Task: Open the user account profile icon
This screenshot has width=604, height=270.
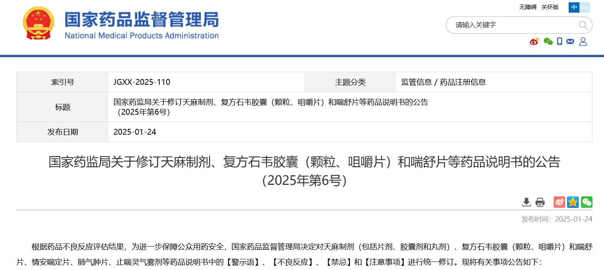Action: [583, 41]
